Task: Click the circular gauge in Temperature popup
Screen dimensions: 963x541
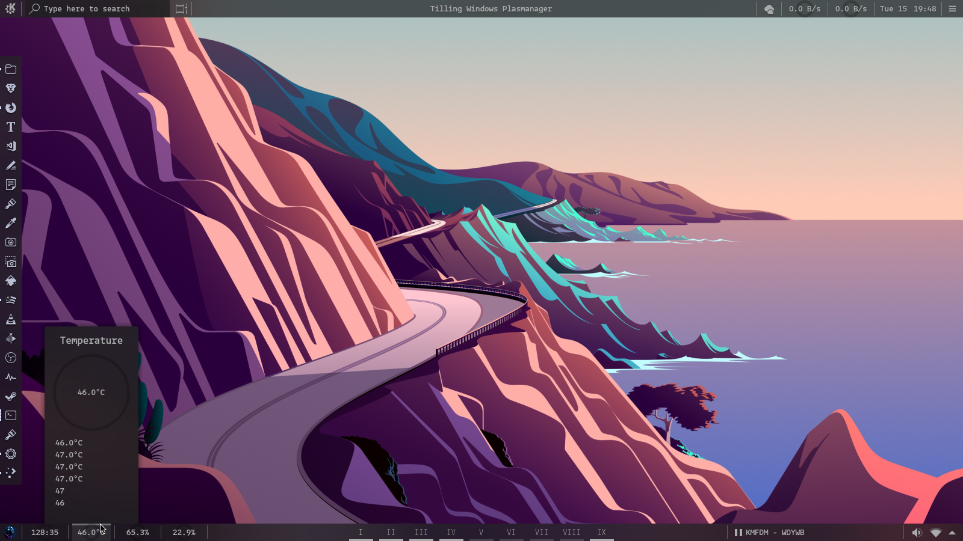Action: coord(91,392)
